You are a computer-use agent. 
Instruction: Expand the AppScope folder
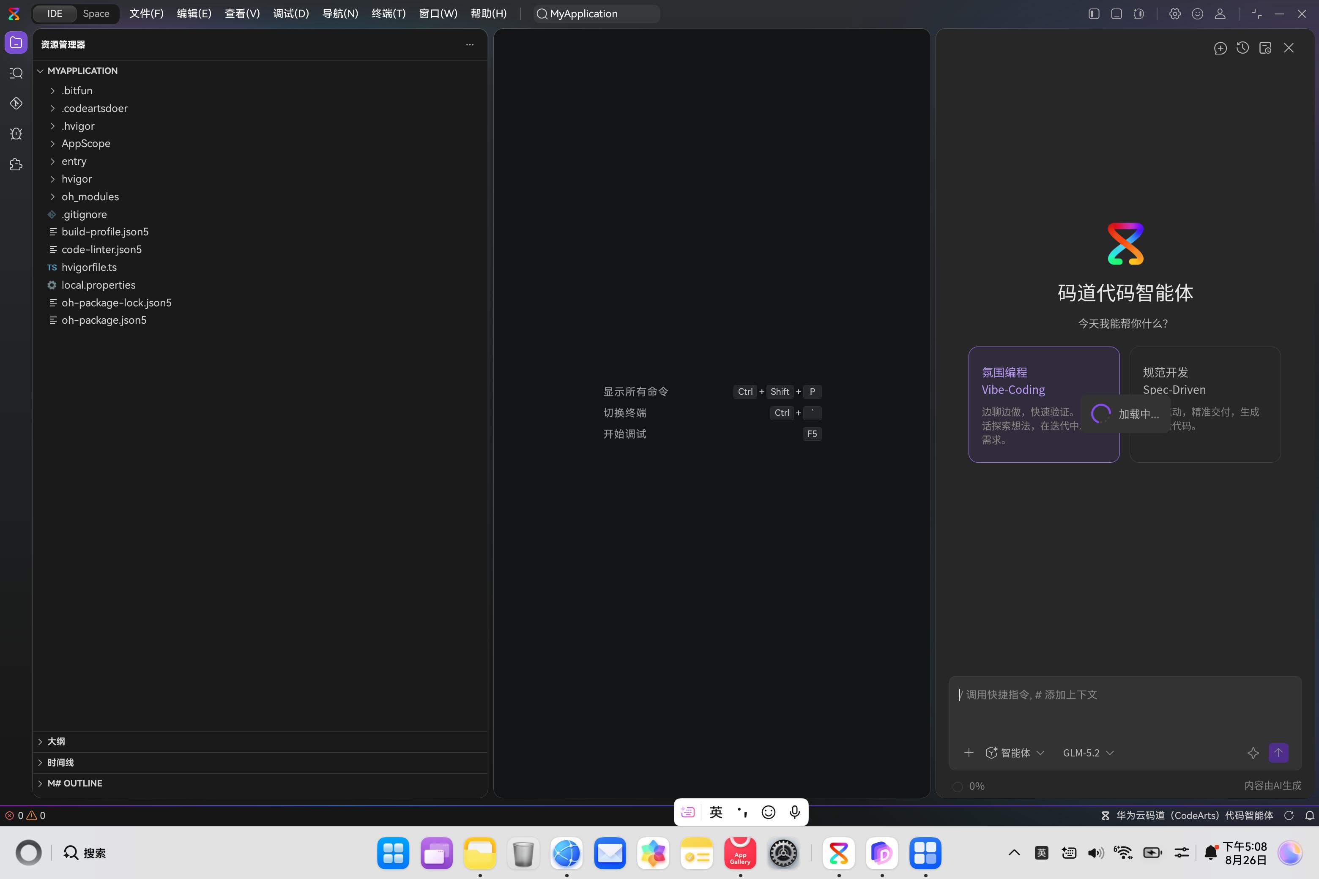pyautogui.click(x=260, y=144)
